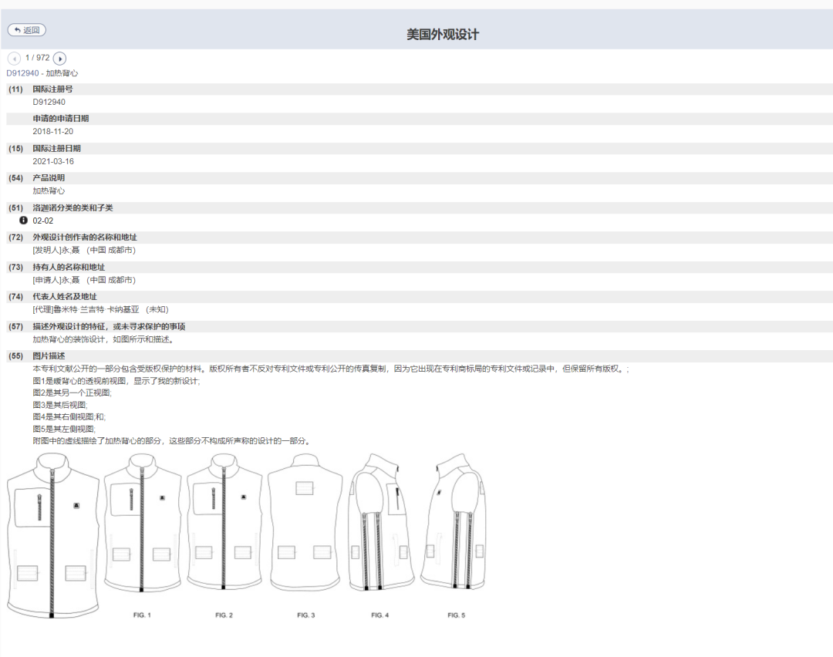This screenshot has width=833, height=657.
Task: Select the (11) field code
Action: [15, 89]
